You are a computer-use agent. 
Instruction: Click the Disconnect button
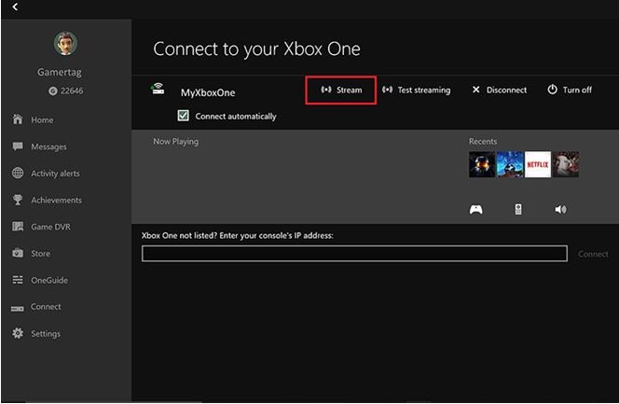pos(500,91)
